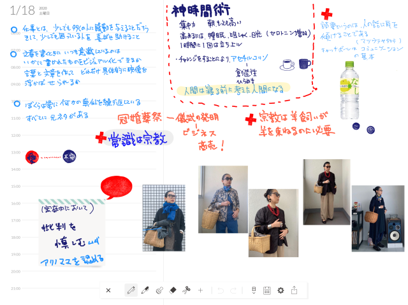Select the 神時間術 handwritten title
408x305 pixels.
(x=201, y=10)
